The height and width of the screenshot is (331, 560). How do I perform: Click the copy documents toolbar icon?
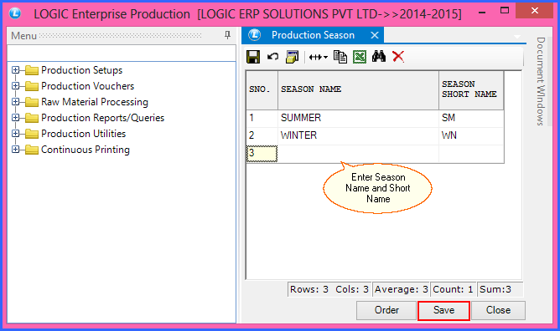340,57
